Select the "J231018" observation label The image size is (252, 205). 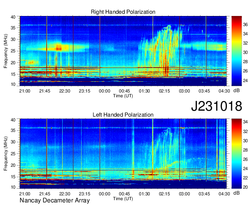click(x=216, y=106)
